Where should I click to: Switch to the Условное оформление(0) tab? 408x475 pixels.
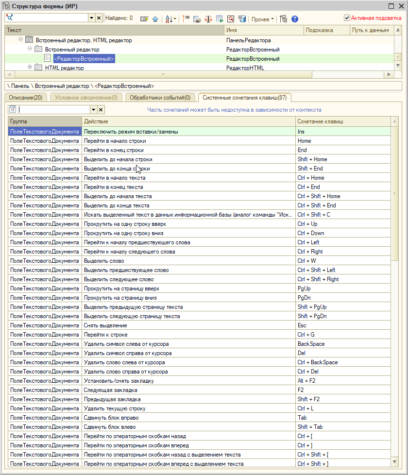pyautogui.click(x=86, y=98)
